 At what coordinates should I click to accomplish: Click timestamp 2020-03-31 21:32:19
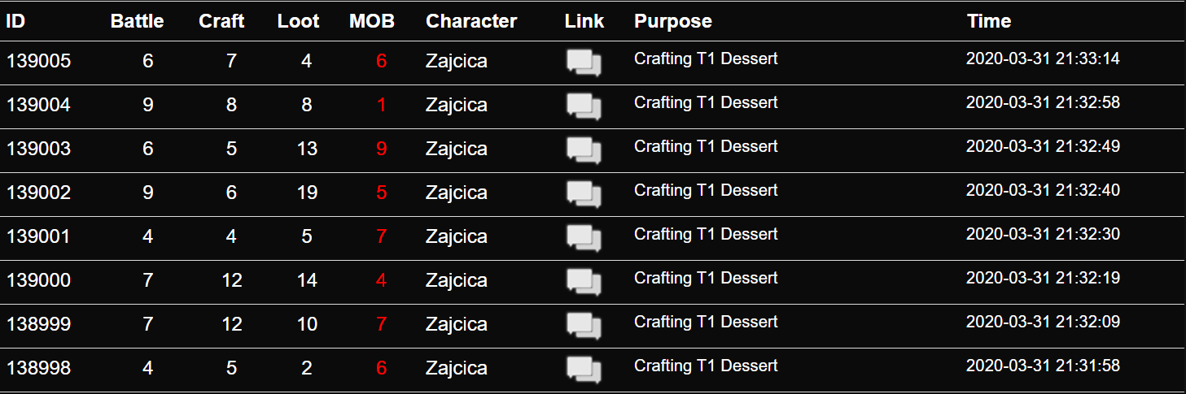1043,278
